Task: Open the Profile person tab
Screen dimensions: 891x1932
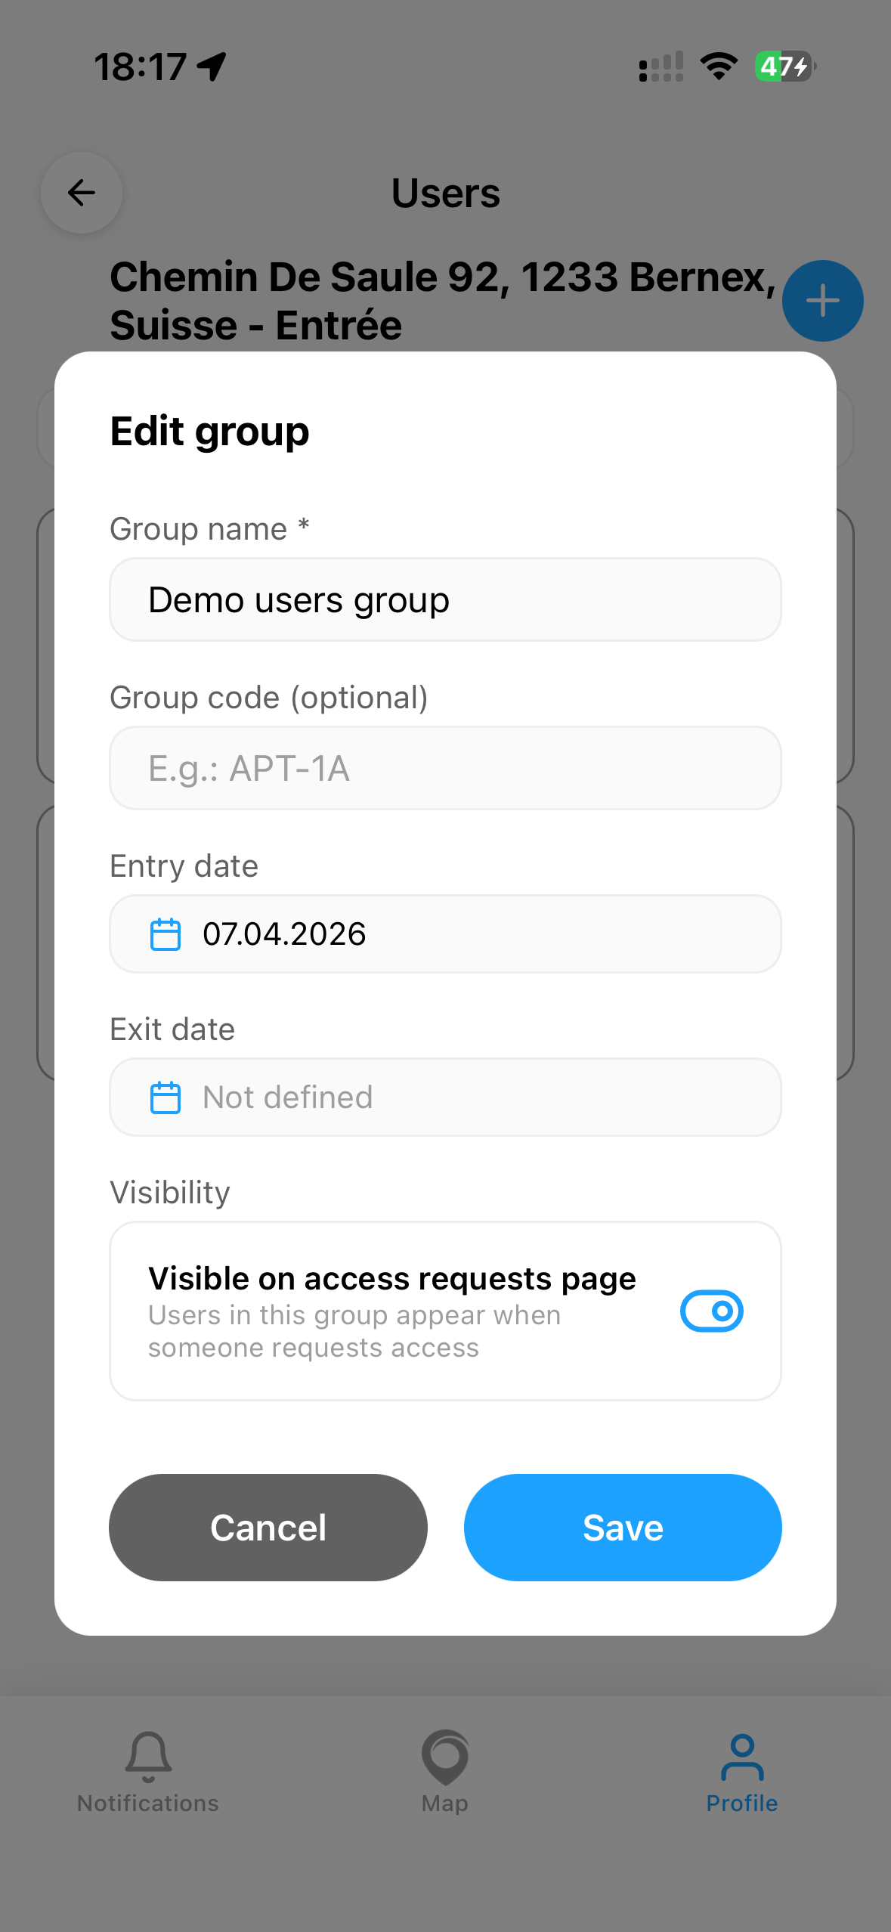Action: [742, 1757]
